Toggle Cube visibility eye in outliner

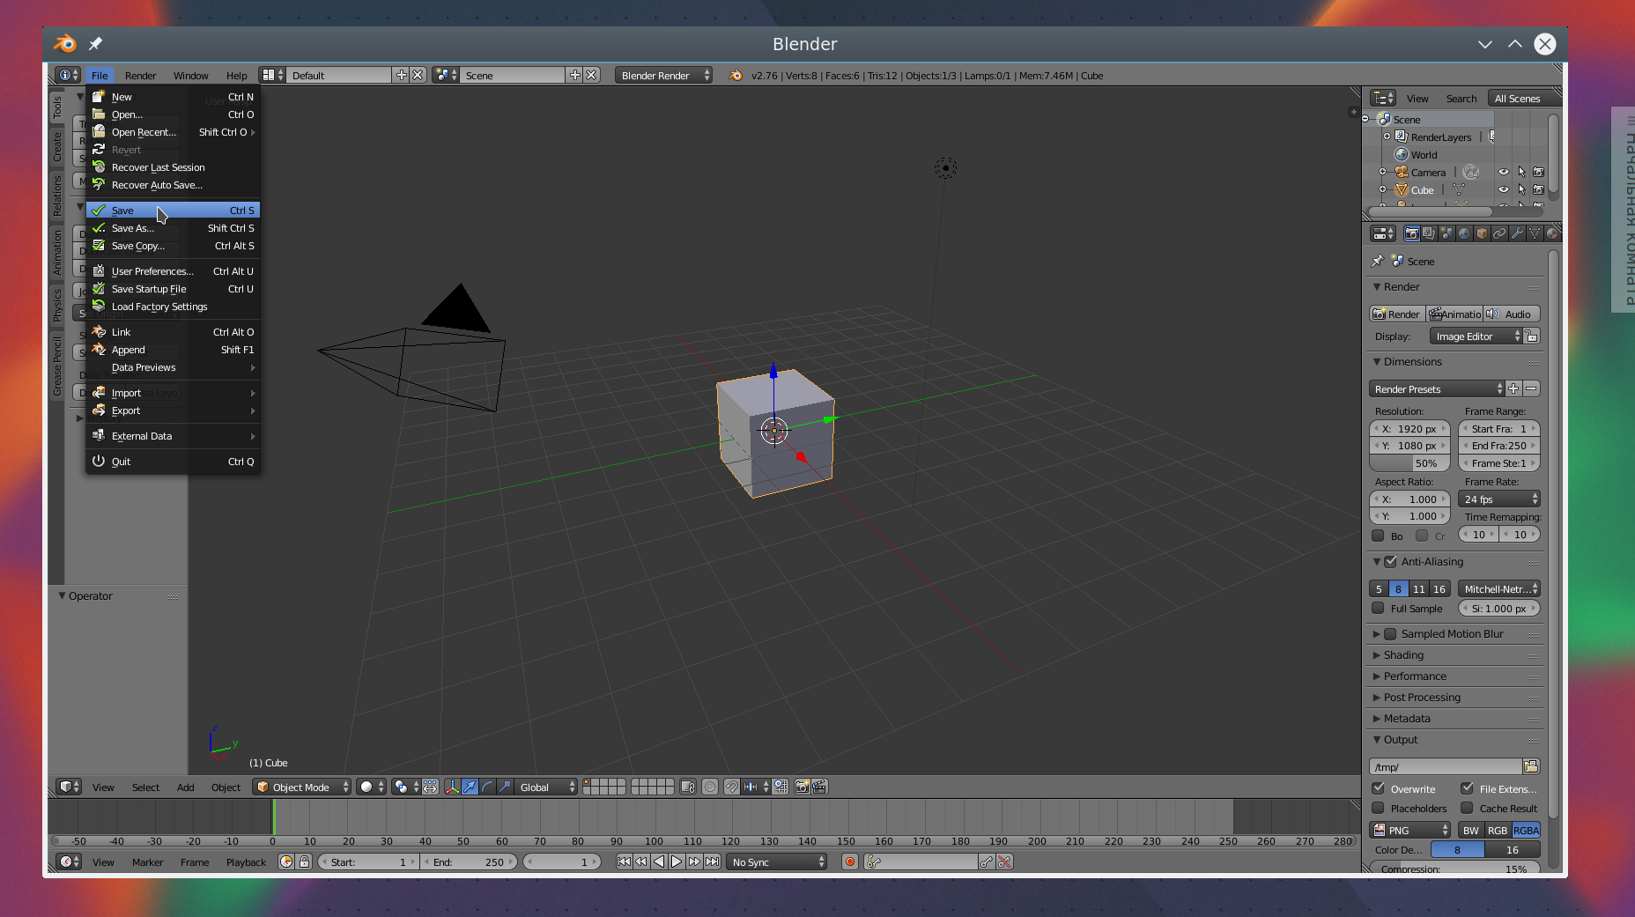(x=1504, y=190)
